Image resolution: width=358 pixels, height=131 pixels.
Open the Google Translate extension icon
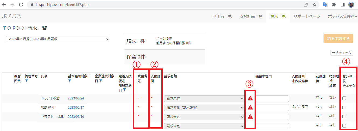click(x=325, y=5)
